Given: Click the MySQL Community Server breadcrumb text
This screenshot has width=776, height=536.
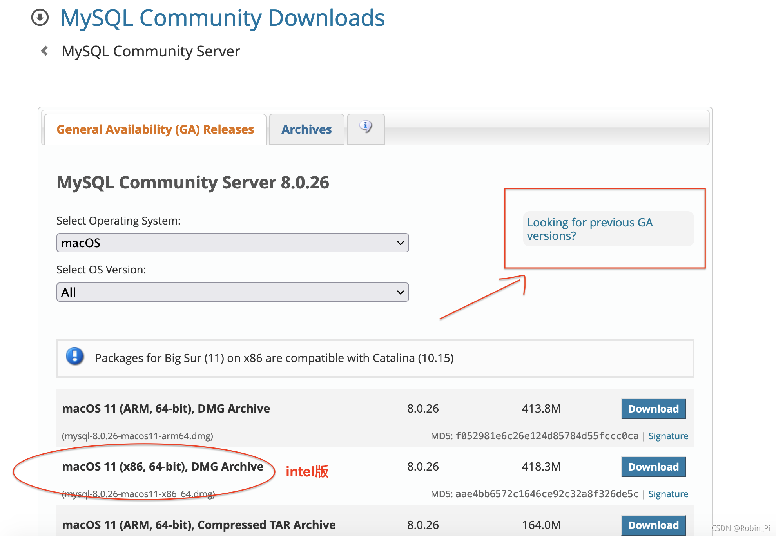Looking at the screenshot, I should click(x=151, y=51).
